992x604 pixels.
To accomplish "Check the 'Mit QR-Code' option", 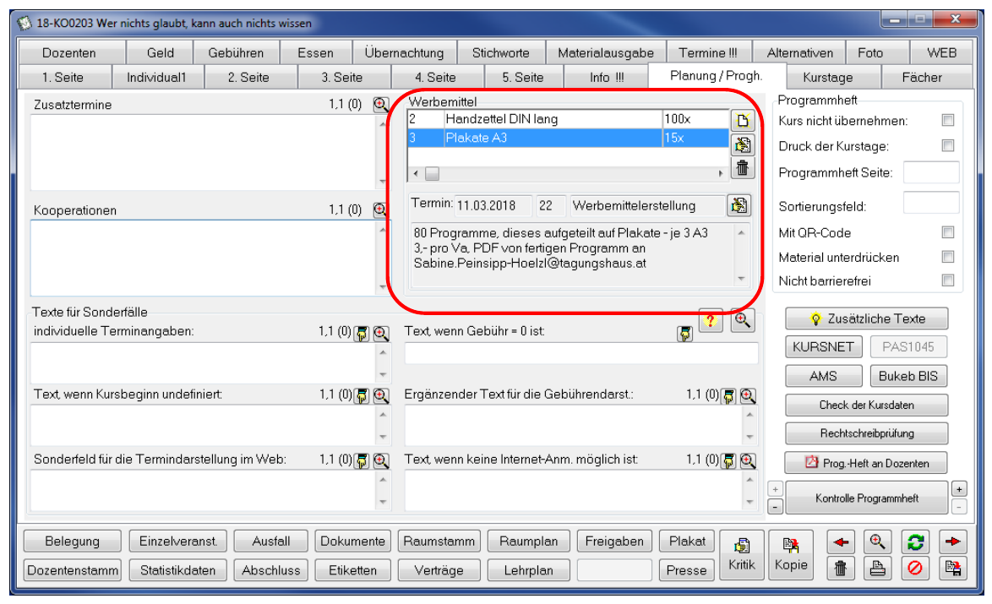I will coord(948,232).
